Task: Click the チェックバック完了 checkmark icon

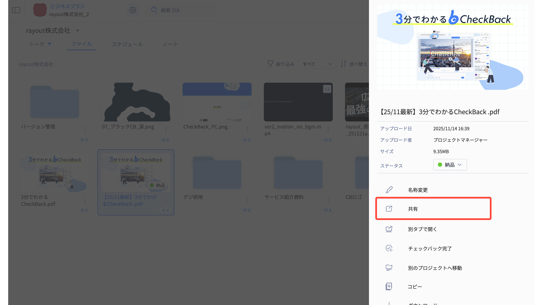Action: coord(389,248)
